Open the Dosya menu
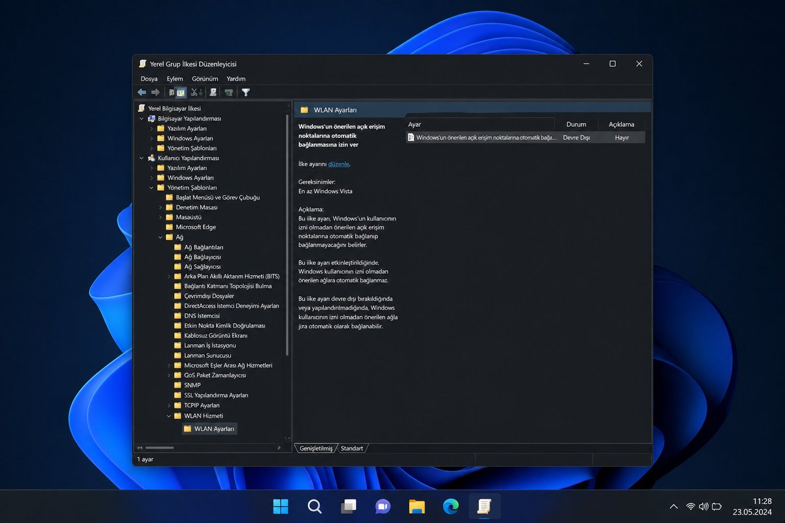 149,78
